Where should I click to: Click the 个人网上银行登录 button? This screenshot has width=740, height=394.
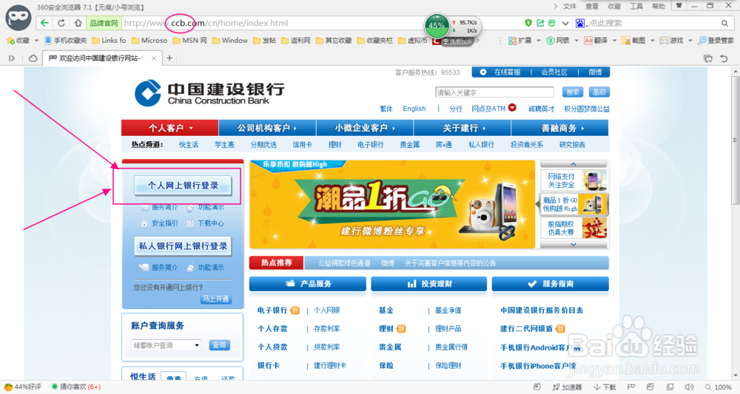click(183, 186)
